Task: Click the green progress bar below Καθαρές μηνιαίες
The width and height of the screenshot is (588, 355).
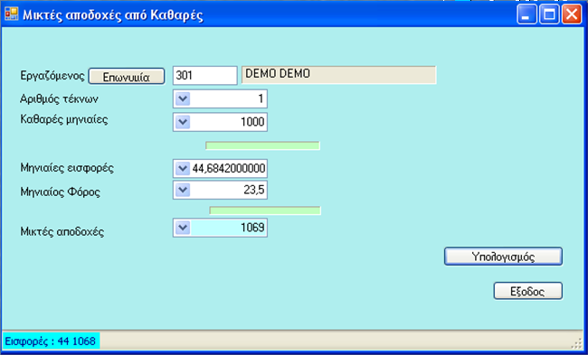Action: tap(262, 145)
